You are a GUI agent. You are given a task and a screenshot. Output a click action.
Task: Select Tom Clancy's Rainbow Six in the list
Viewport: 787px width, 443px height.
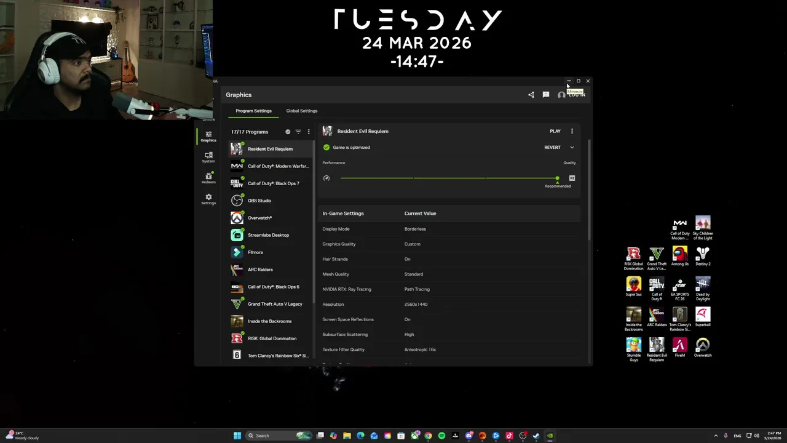coord(271,356)
